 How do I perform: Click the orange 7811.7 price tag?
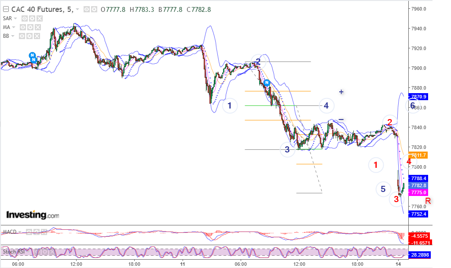[x=418, y=156]
